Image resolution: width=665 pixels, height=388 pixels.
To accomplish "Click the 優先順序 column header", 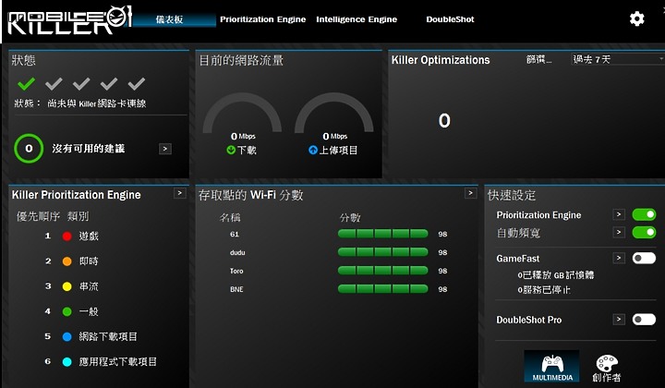I will (x=38, y=216).
